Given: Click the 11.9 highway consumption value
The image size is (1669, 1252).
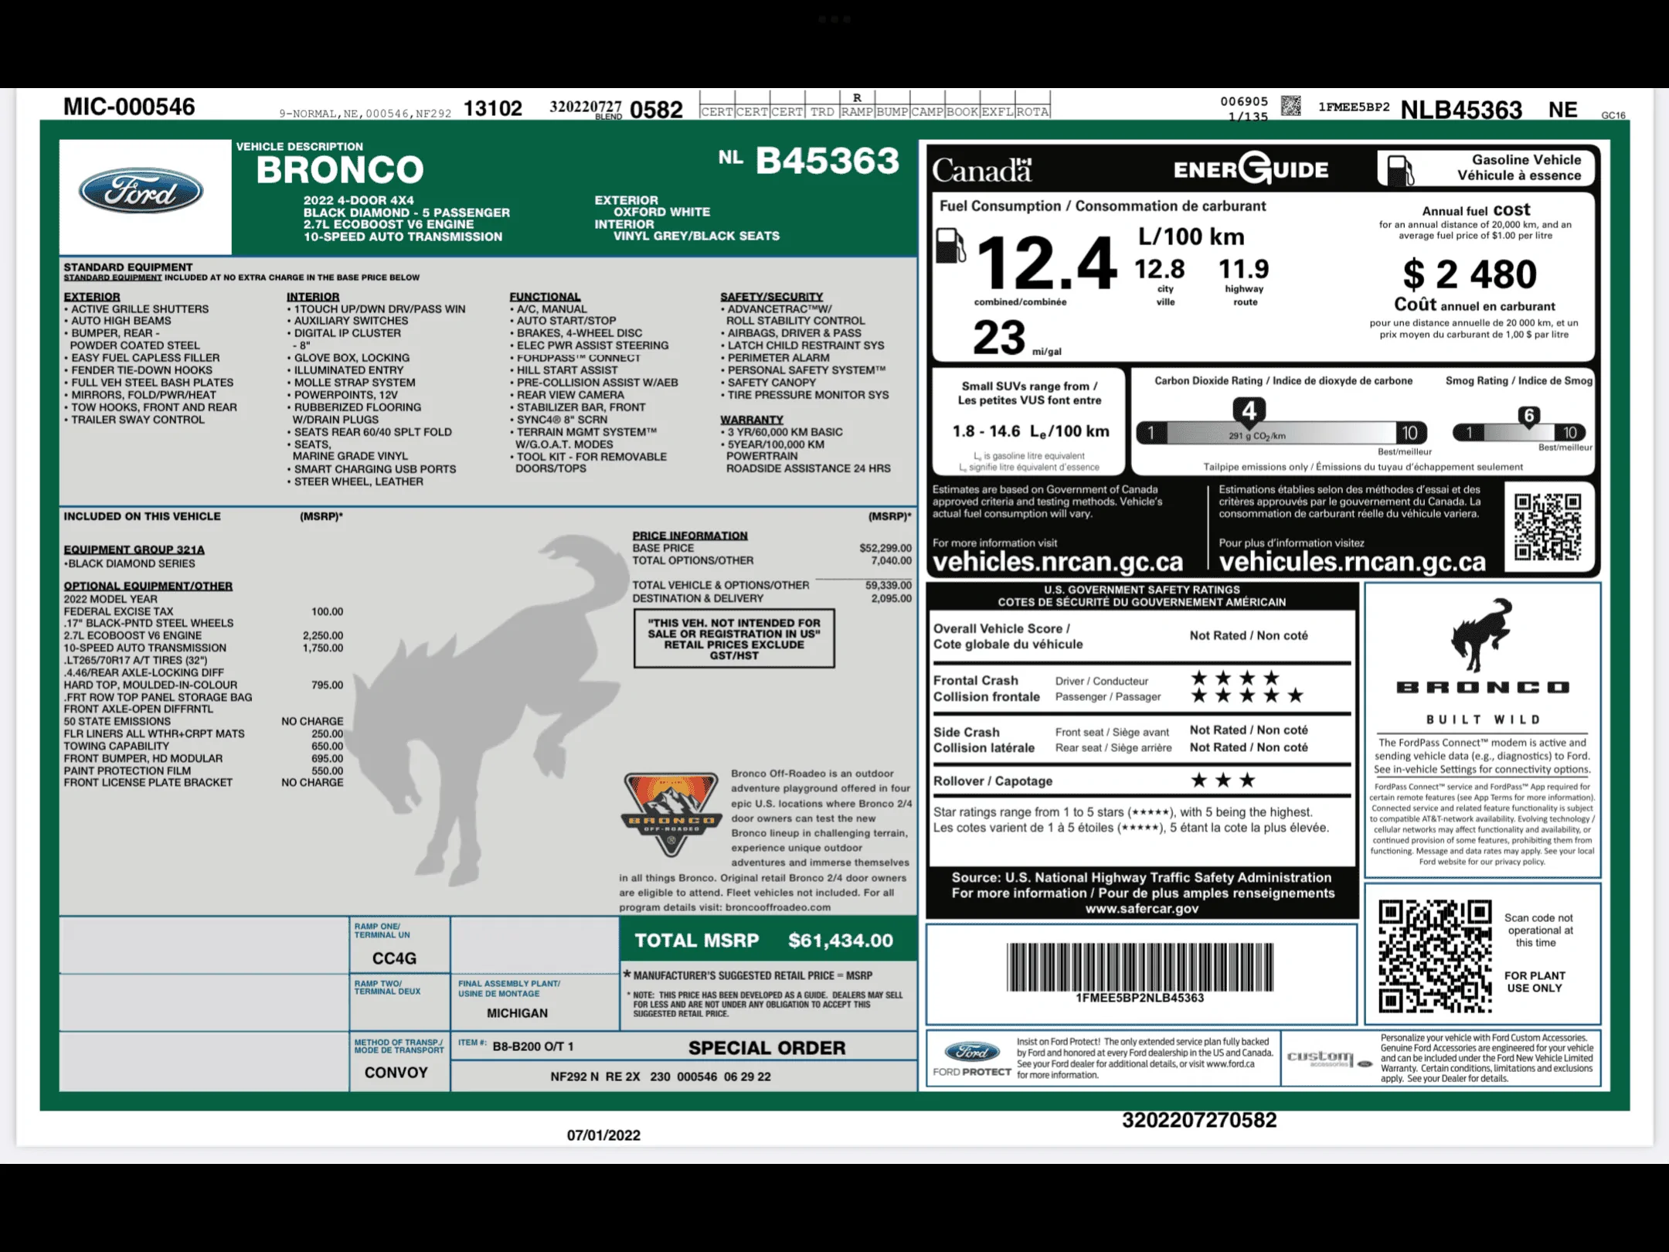Looking at the screenshot, I should [1243, 269].
